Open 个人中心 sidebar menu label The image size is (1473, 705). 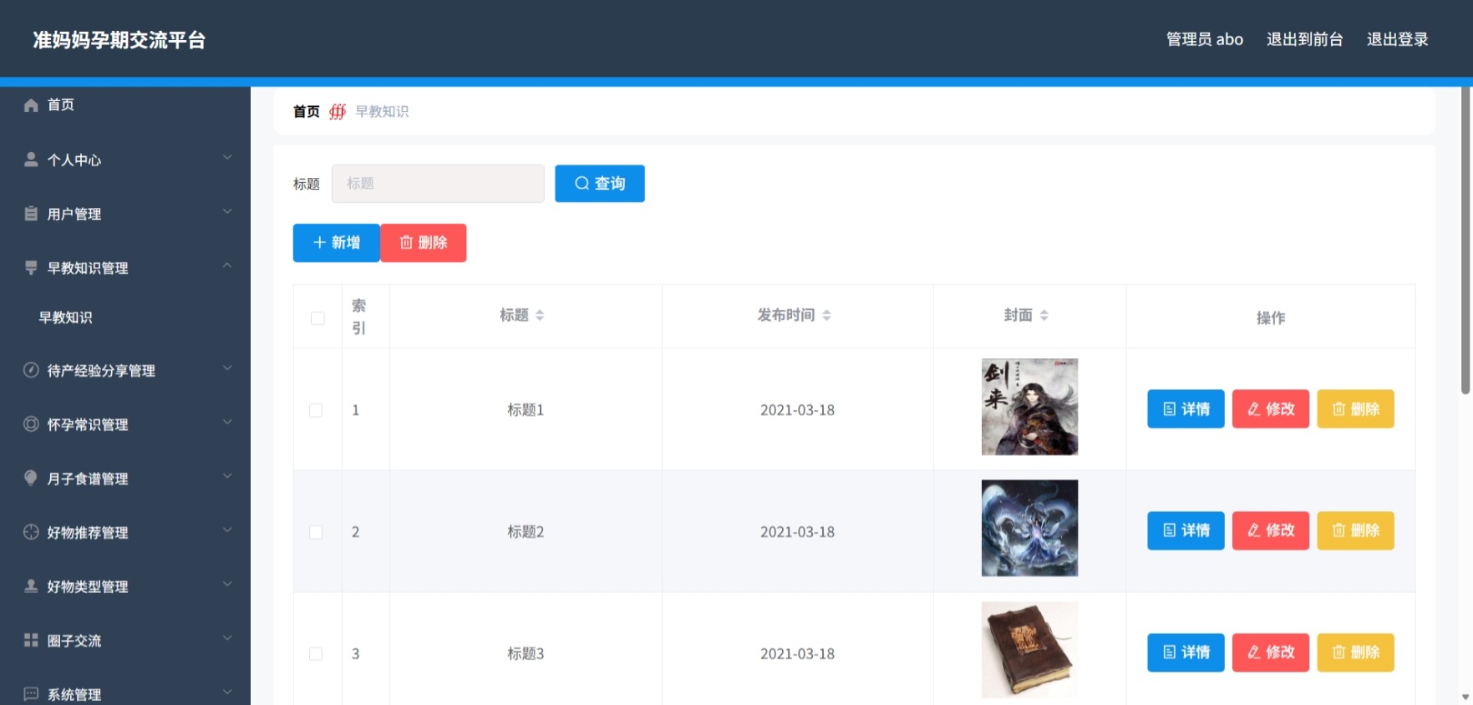(74, 160)
